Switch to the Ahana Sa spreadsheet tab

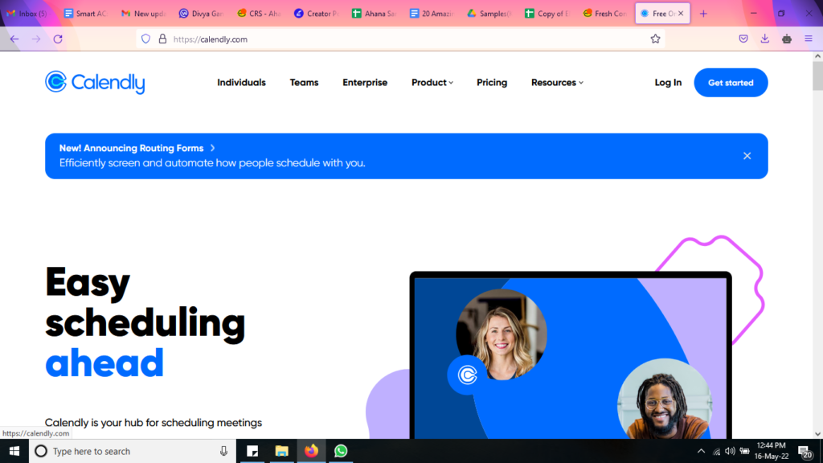[375, 14]
